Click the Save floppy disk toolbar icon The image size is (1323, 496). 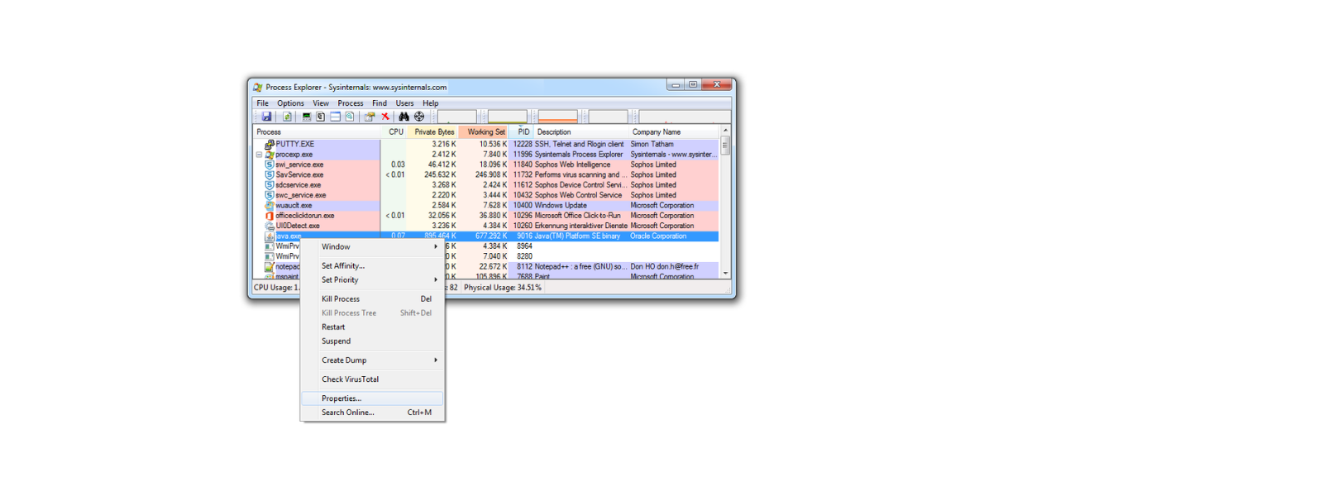(266, 117)
